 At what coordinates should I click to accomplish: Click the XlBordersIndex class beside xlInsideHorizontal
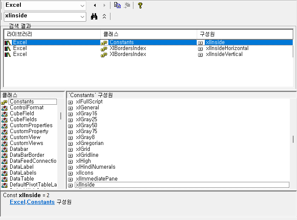click(x=128, y=48)
